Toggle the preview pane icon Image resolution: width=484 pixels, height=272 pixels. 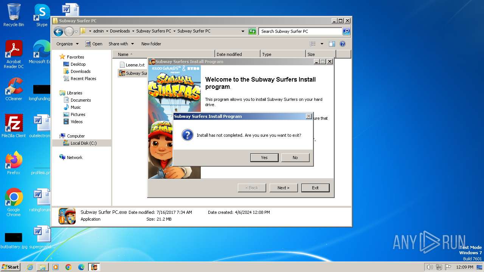click(x=332, y=44)
